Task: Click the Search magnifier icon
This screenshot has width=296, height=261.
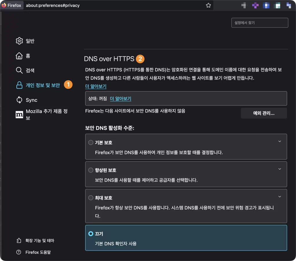Action: pos(19,70)
